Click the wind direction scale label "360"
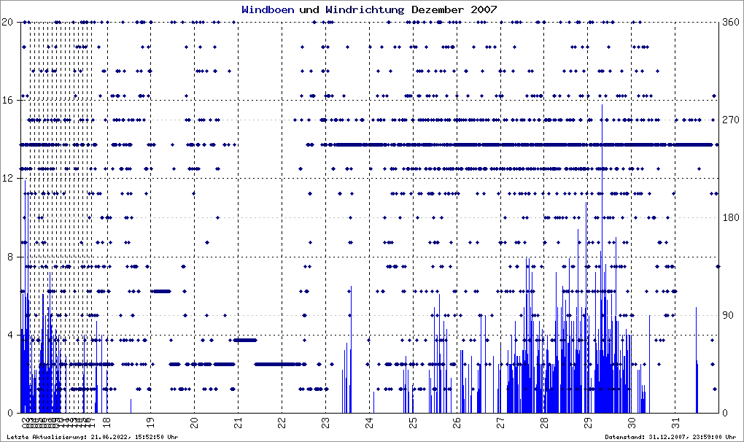This screenshot has width=744, height=442. [731, 22]
